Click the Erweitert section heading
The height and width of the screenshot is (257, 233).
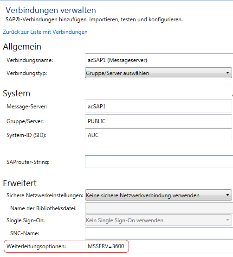pos(19,183)
